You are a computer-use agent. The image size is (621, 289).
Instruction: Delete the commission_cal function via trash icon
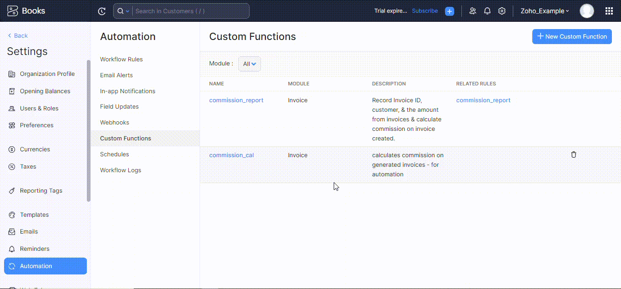coord(573,154)
